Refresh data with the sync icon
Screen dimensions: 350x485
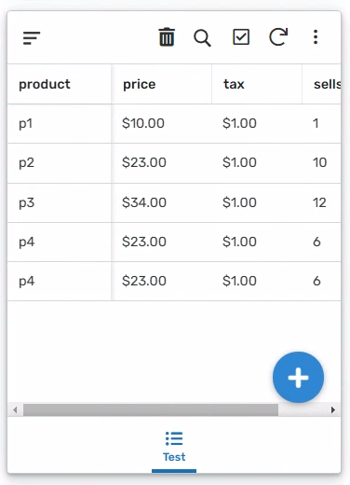[x=278, y=37]
